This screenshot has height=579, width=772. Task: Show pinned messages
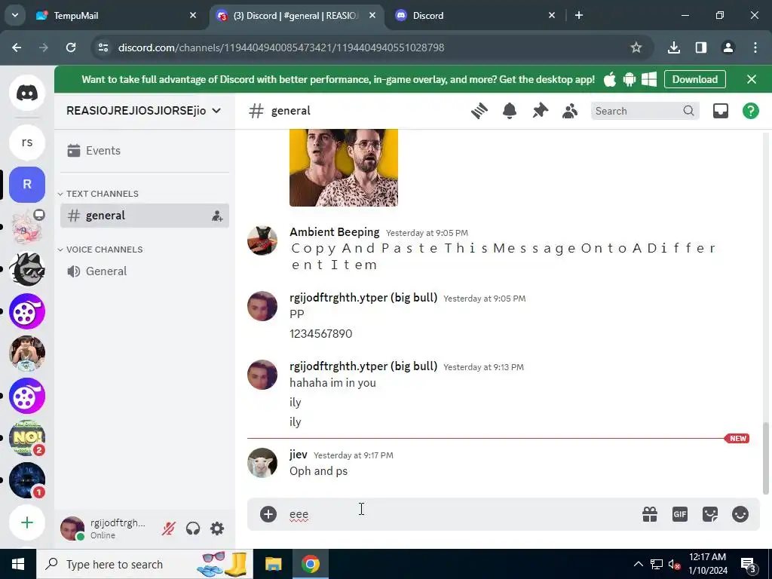pyautogui.click(x=540, y=111)
